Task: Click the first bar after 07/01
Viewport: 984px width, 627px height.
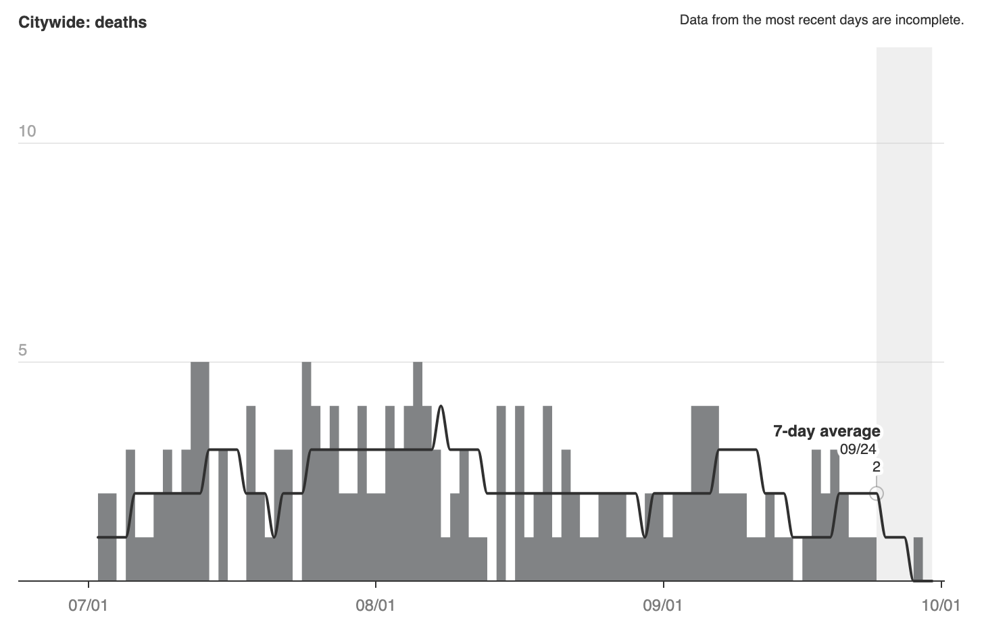Action: 107,537
